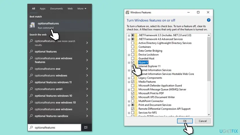
Task: Enable Microsoft Defender Application Guard checkbox
Action: tap(132, 85)
